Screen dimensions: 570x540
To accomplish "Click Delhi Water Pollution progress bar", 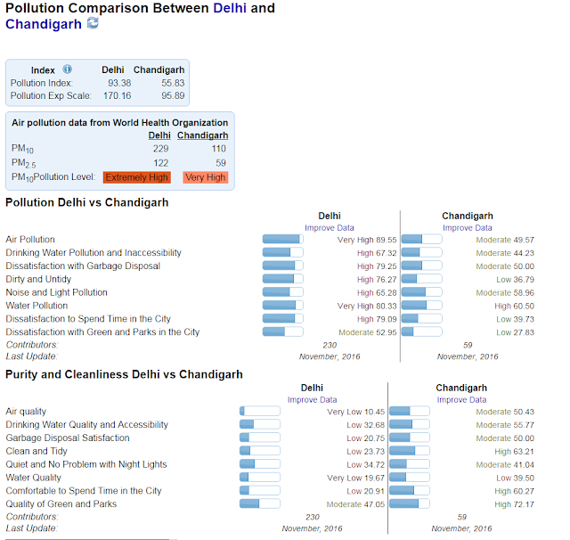I will 283,306.
